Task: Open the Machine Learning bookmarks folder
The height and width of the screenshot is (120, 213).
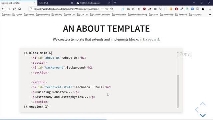Action: [x=137, y=15]
